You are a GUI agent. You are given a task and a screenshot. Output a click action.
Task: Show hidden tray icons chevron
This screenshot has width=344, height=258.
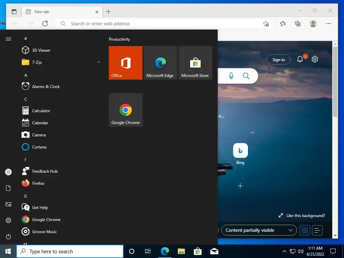pos(284,251)
